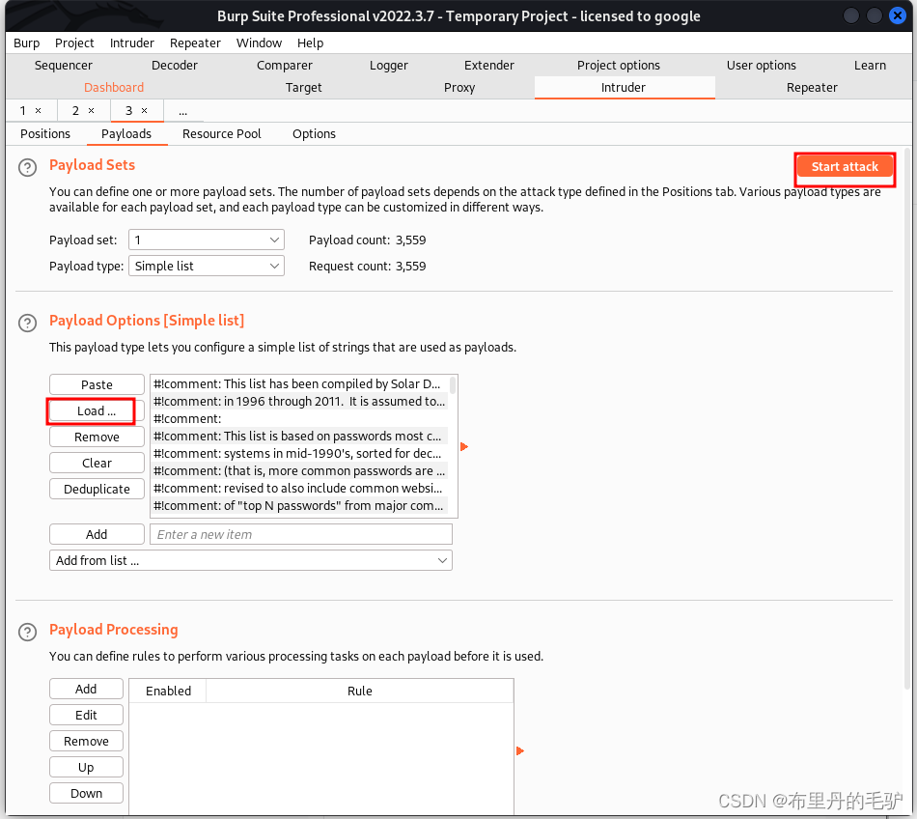The height and width of the screenshot is (819, 917).
Task: Switch to the Extender tab
Action: pos(489,66)
